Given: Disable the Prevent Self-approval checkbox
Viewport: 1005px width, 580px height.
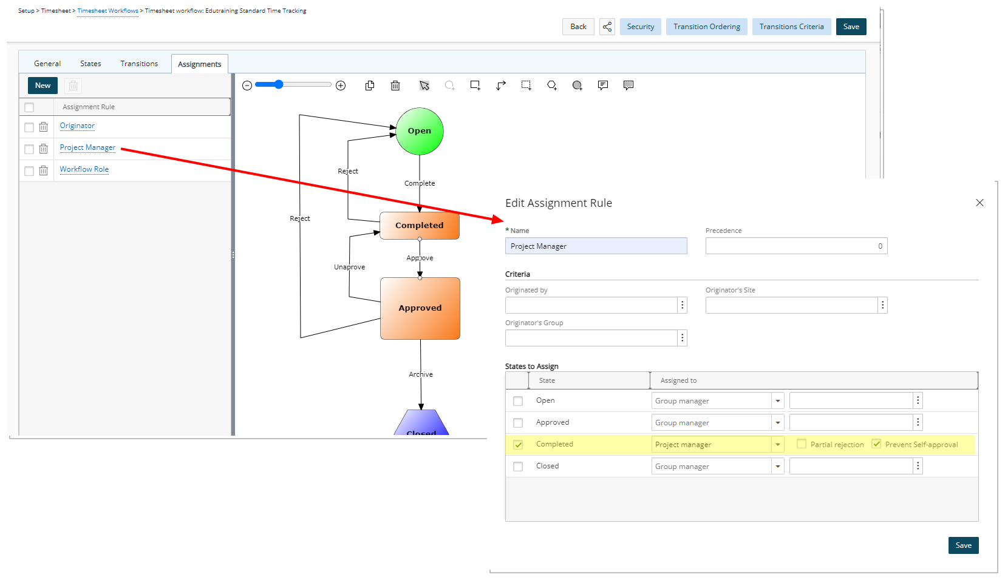Looking at the screenshot, I should [877, 444].
